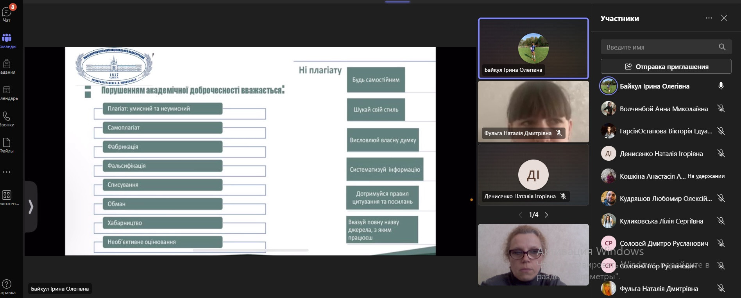Viewport: 741px width, 298px height.
Task: Select Фульга Наталія Дмитрівна's video tile
Action: [x=533, y=112]
